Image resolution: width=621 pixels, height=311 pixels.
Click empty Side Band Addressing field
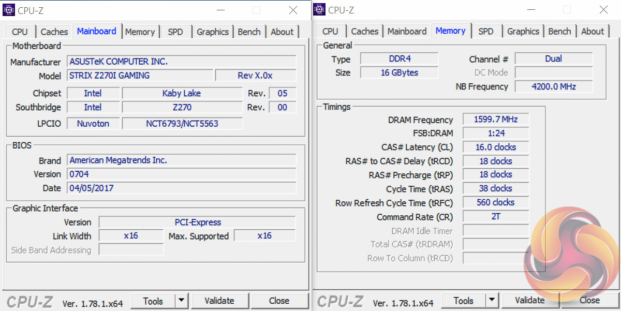point(131,250)
